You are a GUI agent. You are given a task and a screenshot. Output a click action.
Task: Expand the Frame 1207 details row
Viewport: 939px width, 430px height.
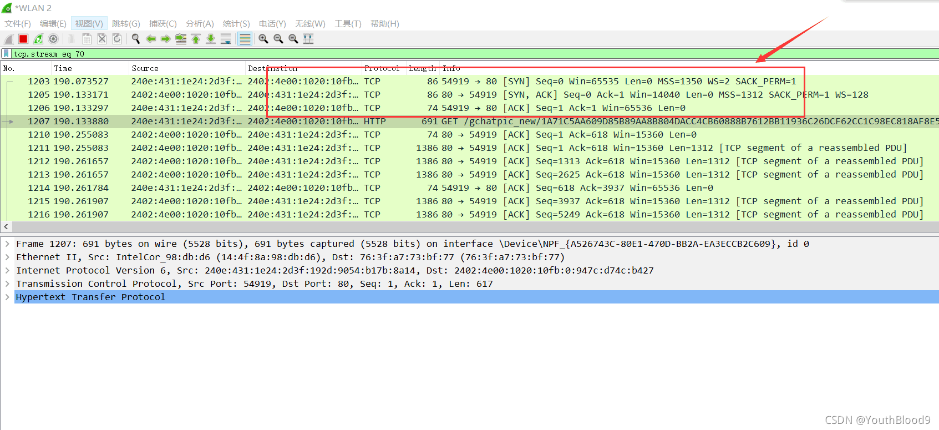pos(7,244)
